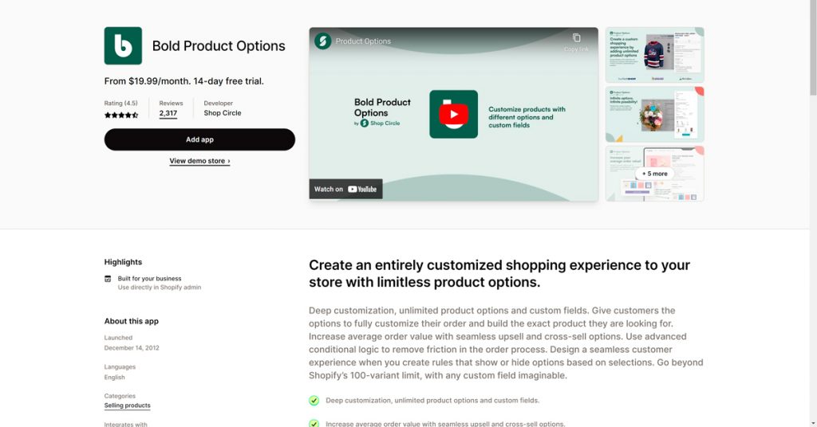Click the Bold Product Options app logo
817x427 pixels.
pos(123,45)
